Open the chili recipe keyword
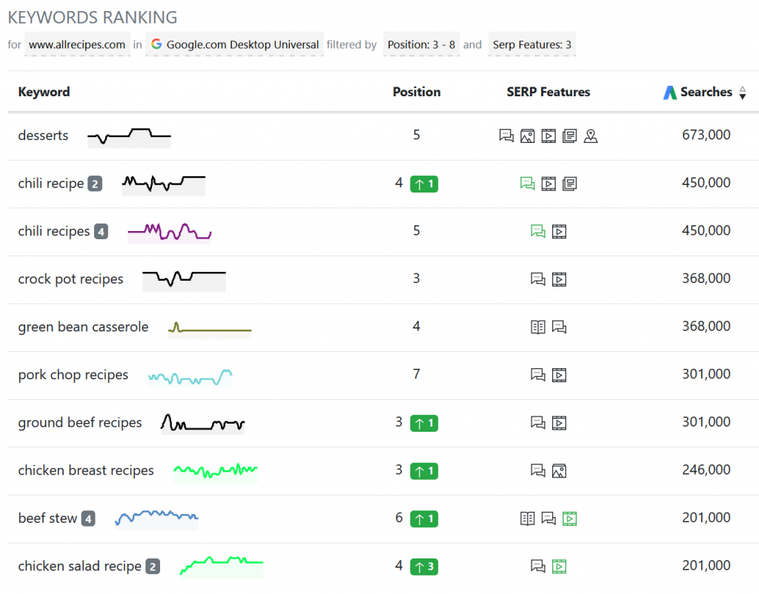The image size is (759, 594). (x=51, y=184)
